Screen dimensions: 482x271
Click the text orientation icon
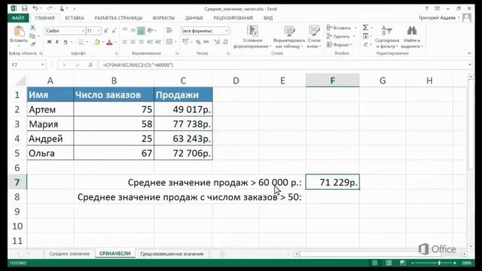(151, 30)
